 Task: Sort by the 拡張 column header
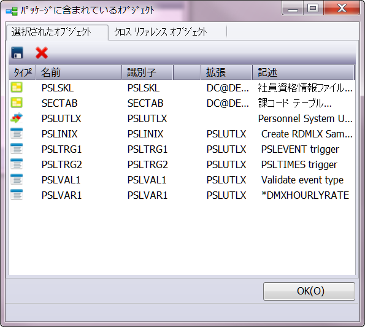(226, 72)
